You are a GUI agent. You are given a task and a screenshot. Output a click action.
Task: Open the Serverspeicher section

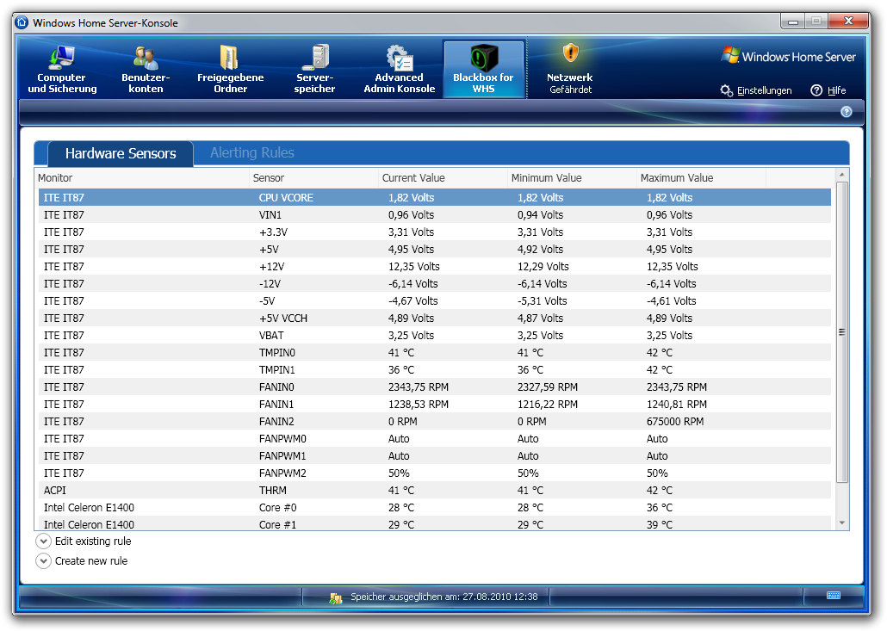tap(314, 69)
